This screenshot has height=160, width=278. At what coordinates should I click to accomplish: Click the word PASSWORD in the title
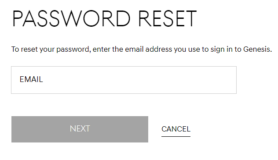(71, 18)
